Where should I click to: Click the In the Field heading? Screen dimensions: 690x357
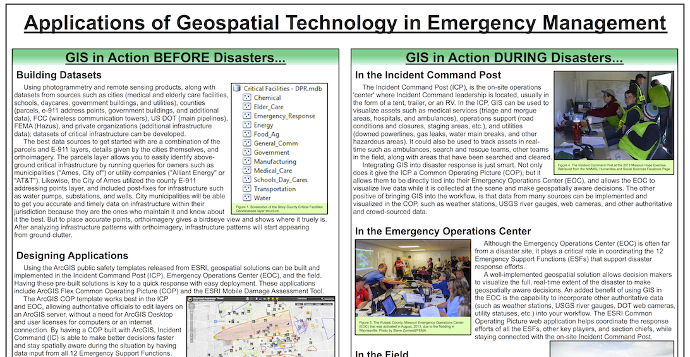click(x=382, y=353)
